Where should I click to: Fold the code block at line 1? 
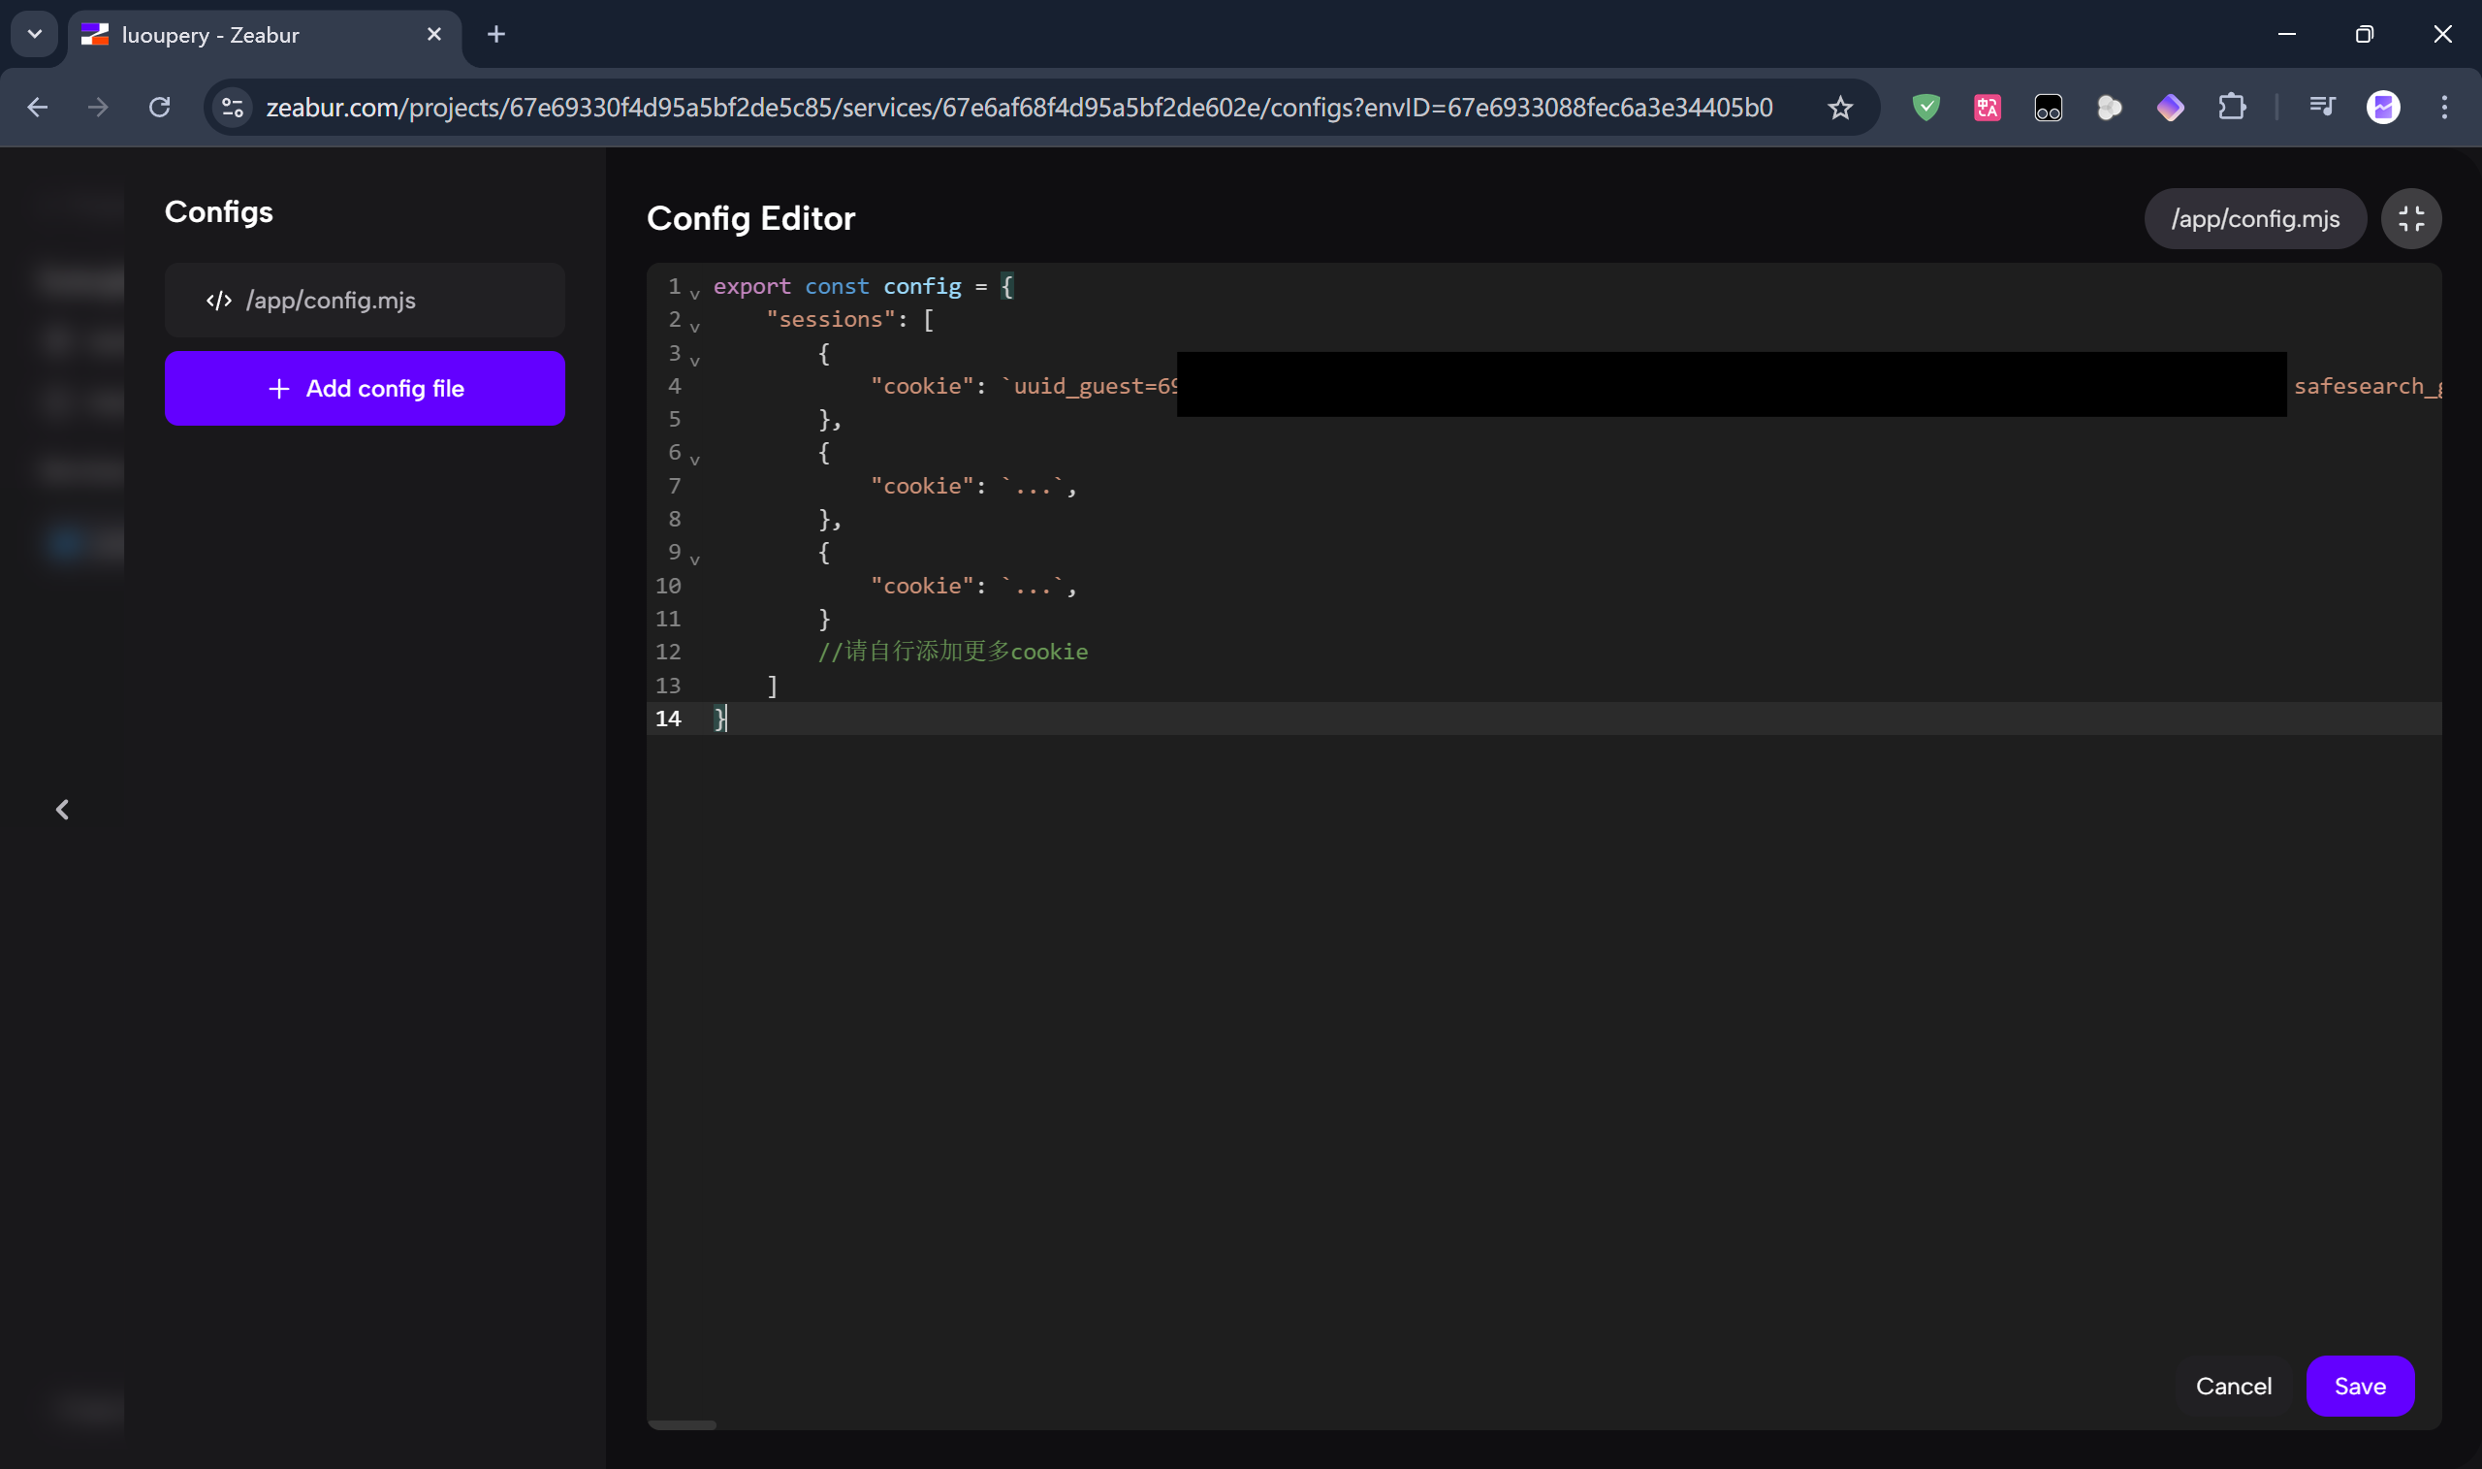(695, 294)
